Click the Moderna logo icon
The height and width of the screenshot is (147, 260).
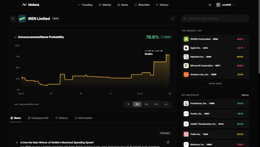[186, 144]
